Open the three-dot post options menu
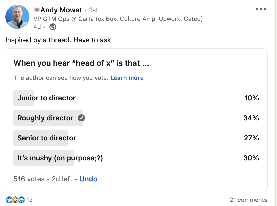277x206 pixels. [261, 9]
